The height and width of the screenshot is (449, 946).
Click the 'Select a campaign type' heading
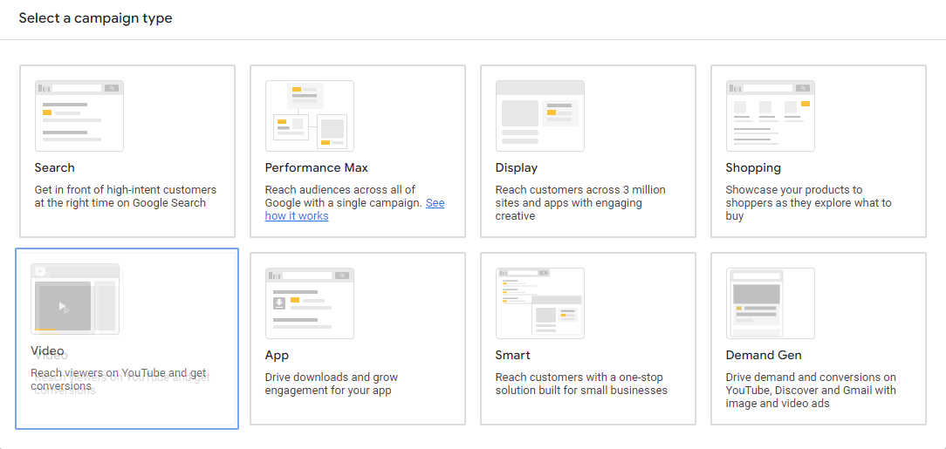pyautogui.click(x=95, y=18)
